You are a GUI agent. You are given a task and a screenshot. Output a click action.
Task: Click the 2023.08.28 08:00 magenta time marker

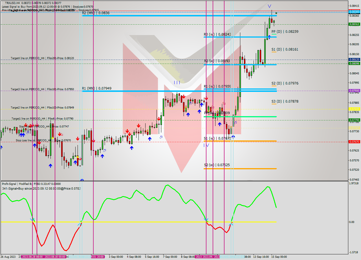pyautogui.click(x=32, y=257)
